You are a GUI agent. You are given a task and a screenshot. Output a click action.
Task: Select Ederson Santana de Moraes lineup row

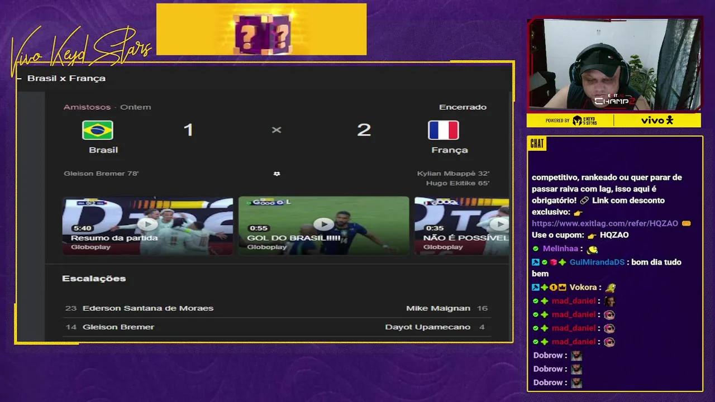tap(139, 308)
